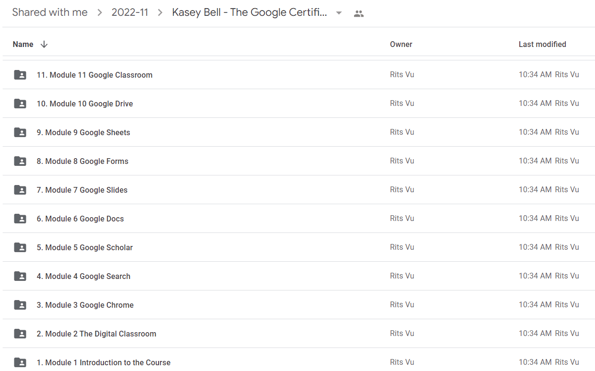
Task: Go to Shared with me breadcrumb
Action: click(50, 12)
